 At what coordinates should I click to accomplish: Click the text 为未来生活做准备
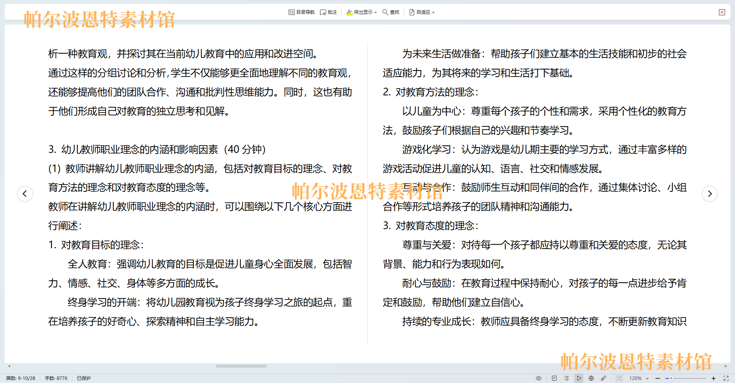point(441,54)
